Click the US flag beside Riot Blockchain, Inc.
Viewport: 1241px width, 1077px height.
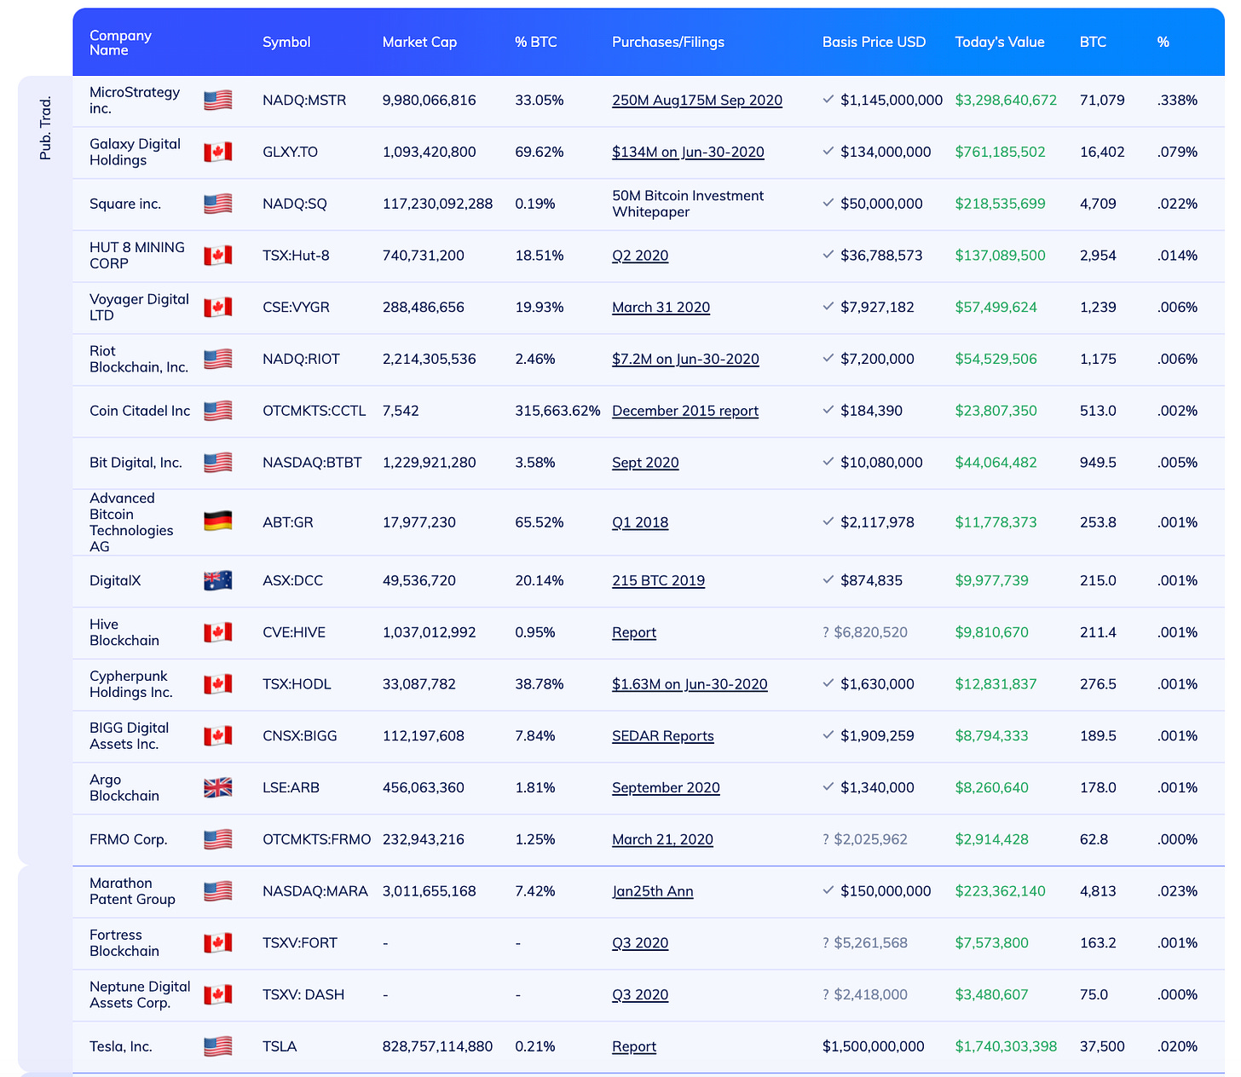[x=217, y=360]
